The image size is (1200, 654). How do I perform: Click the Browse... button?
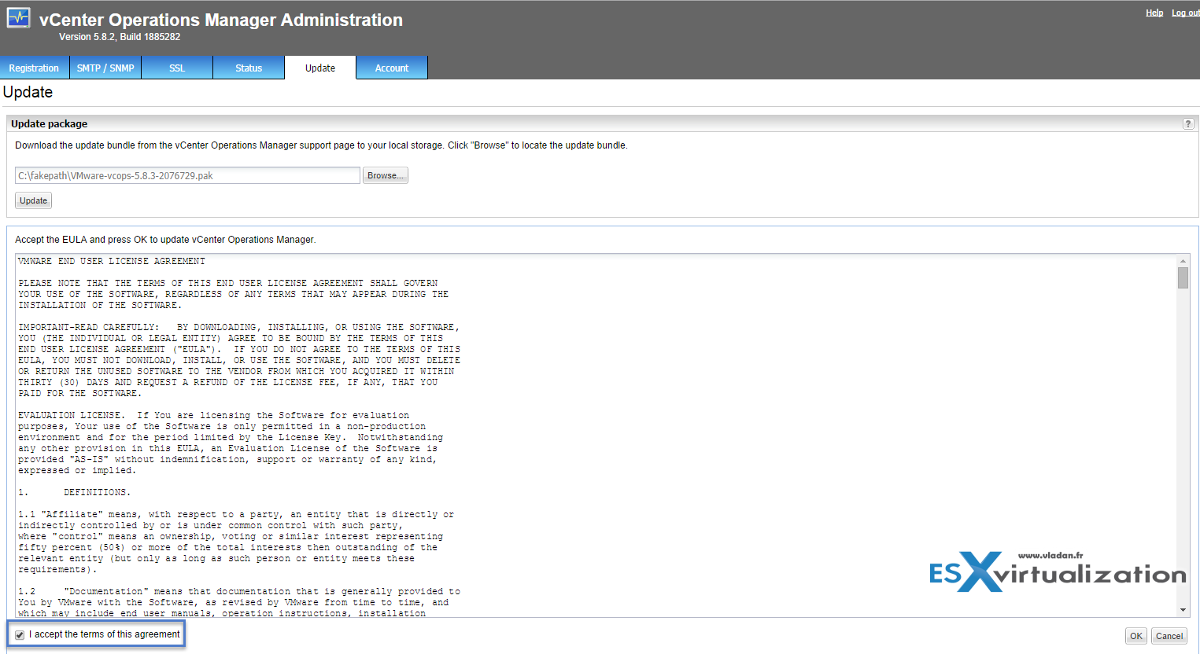tap(386, 175)
